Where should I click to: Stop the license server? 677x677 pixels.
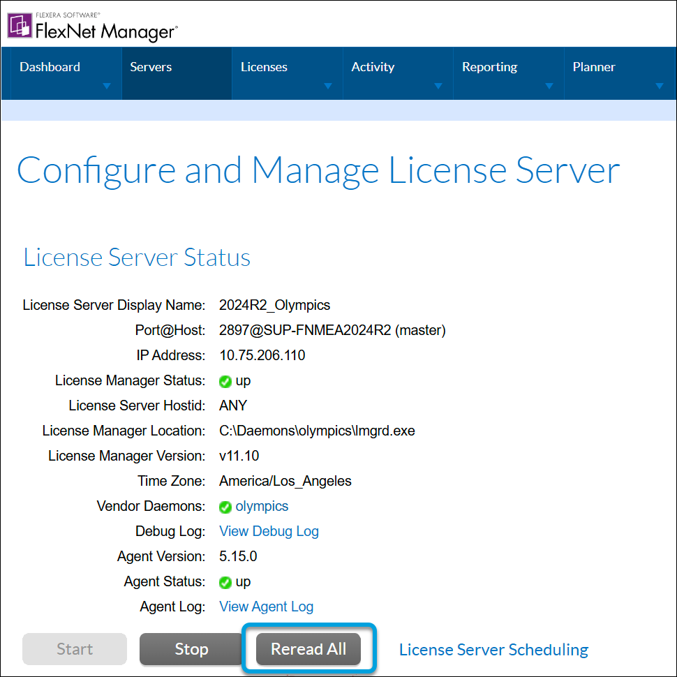(x=191, y=649)
